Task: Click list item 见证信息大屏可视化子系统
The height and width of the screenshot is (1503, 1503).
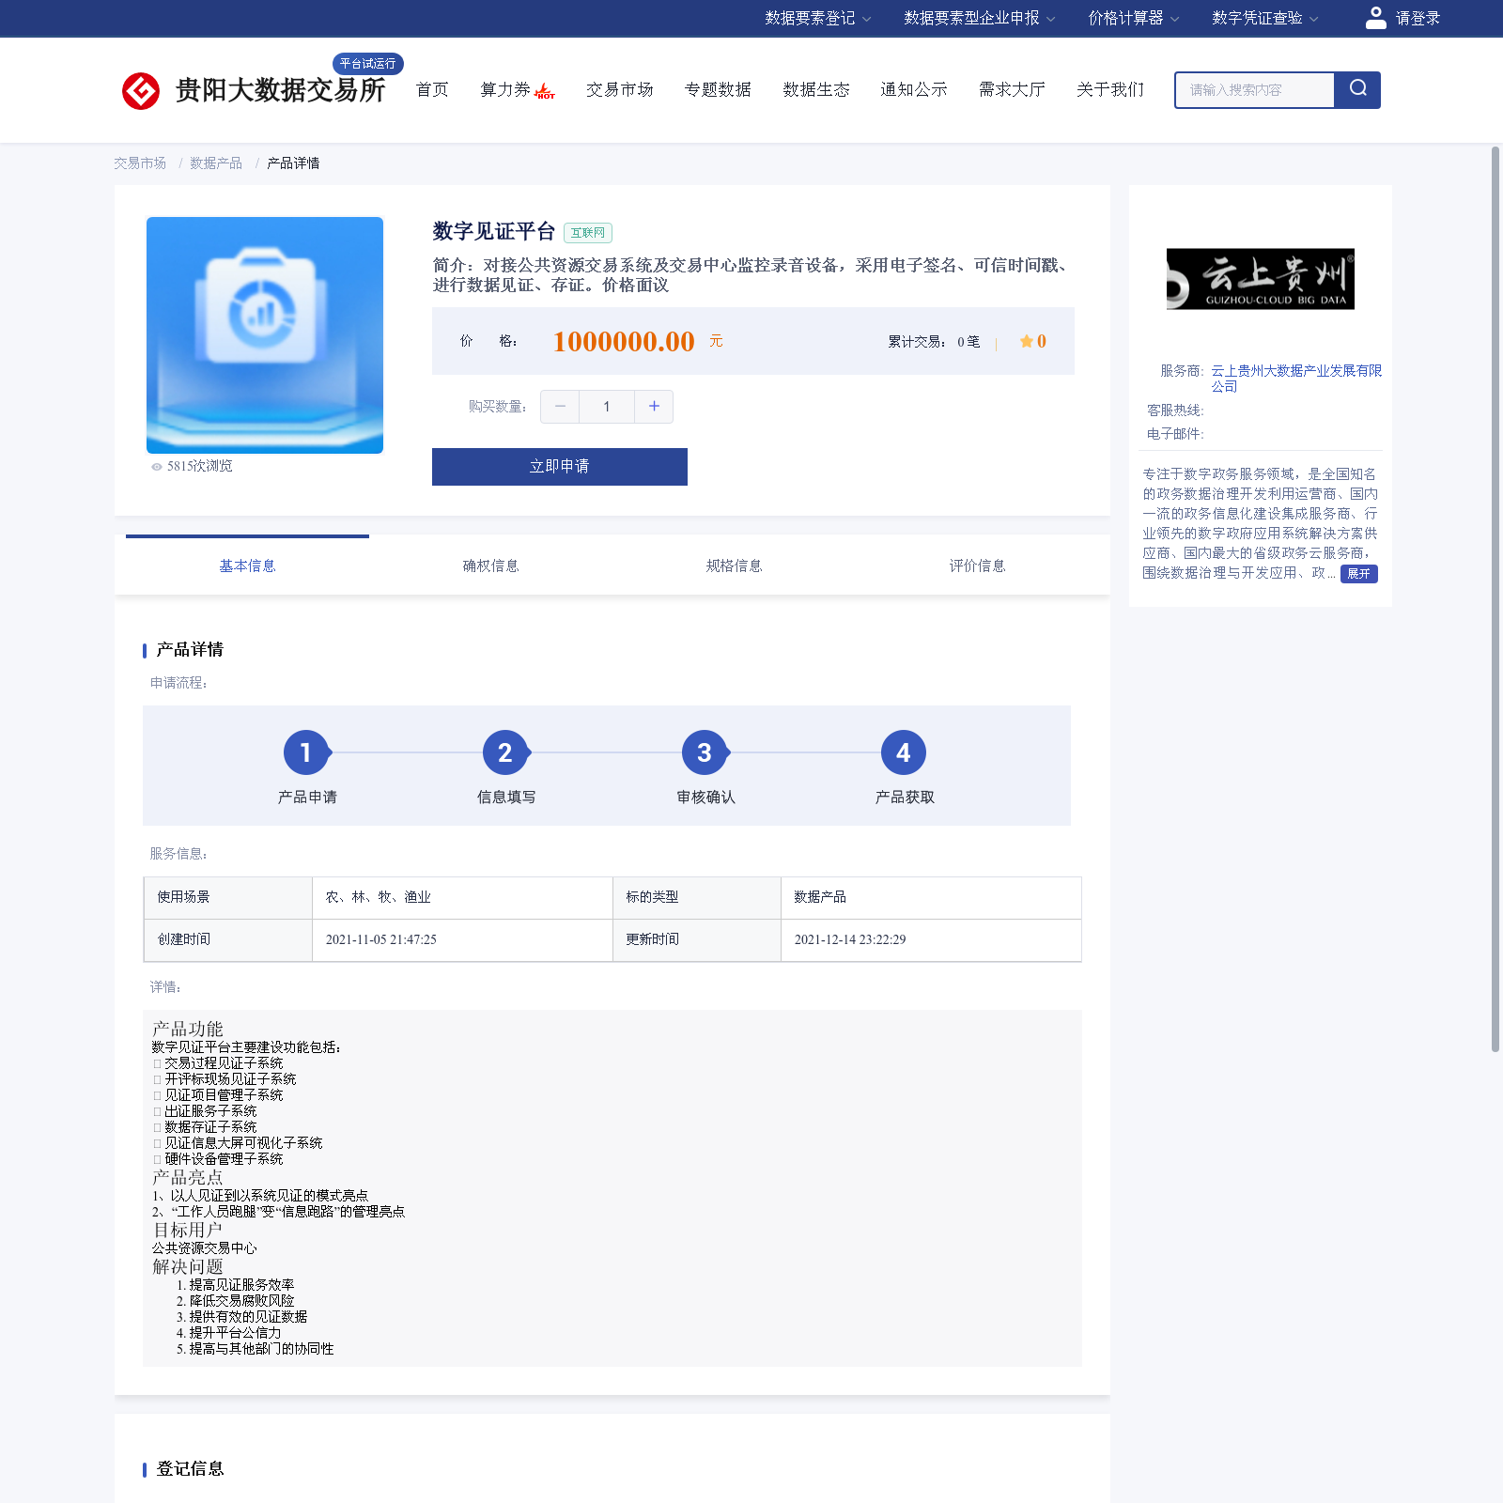Action: click(243, 1143)
